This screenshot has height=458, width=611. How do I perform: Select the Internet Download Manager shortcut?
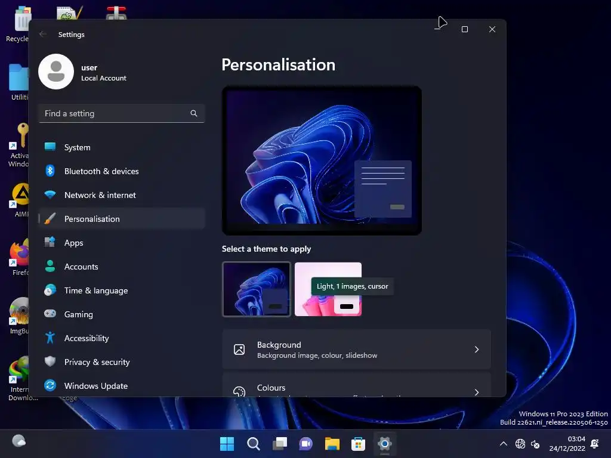coord(19,378)
